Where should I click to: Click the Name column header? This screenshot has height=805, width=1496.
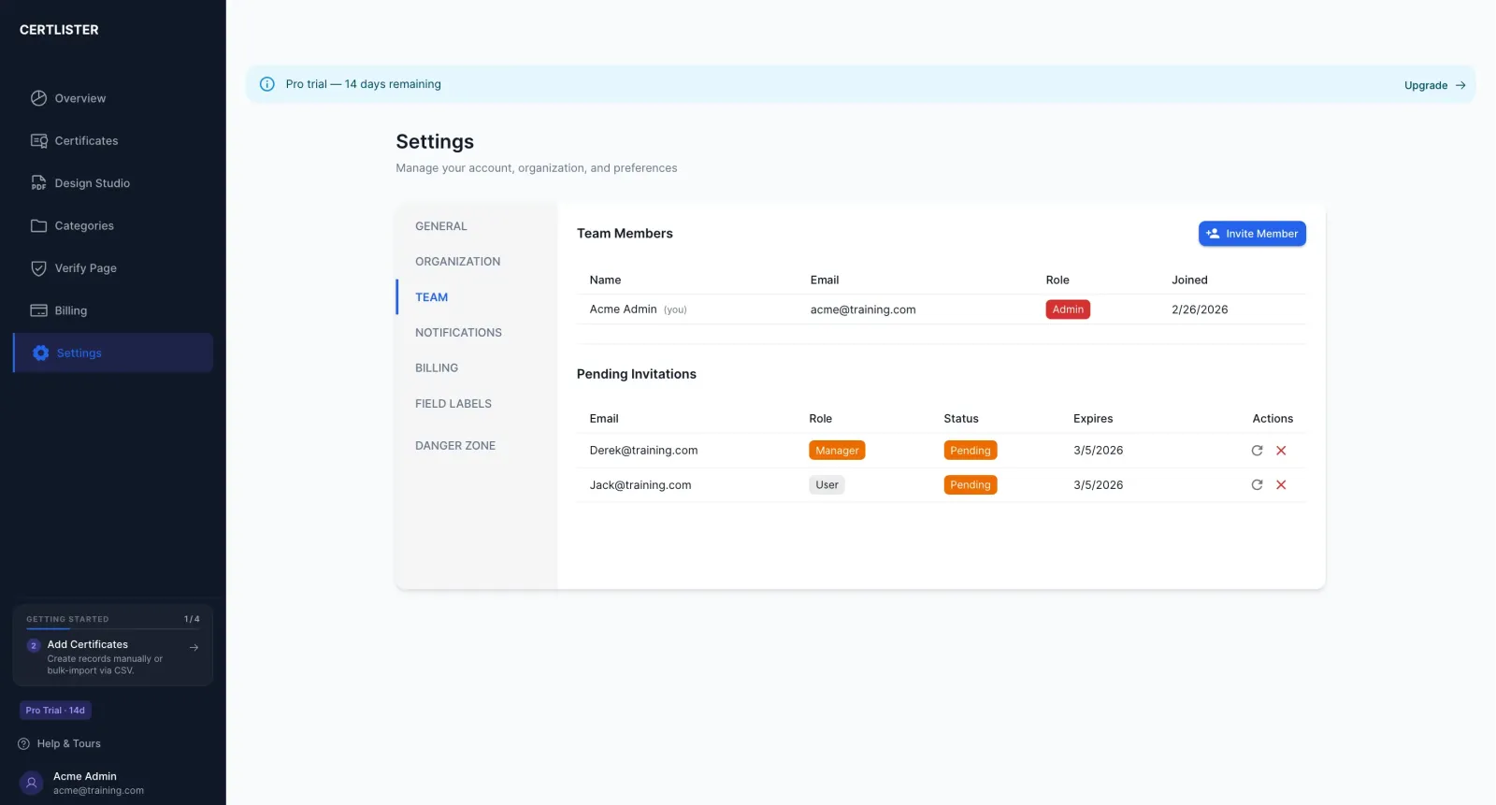(605, 280)
